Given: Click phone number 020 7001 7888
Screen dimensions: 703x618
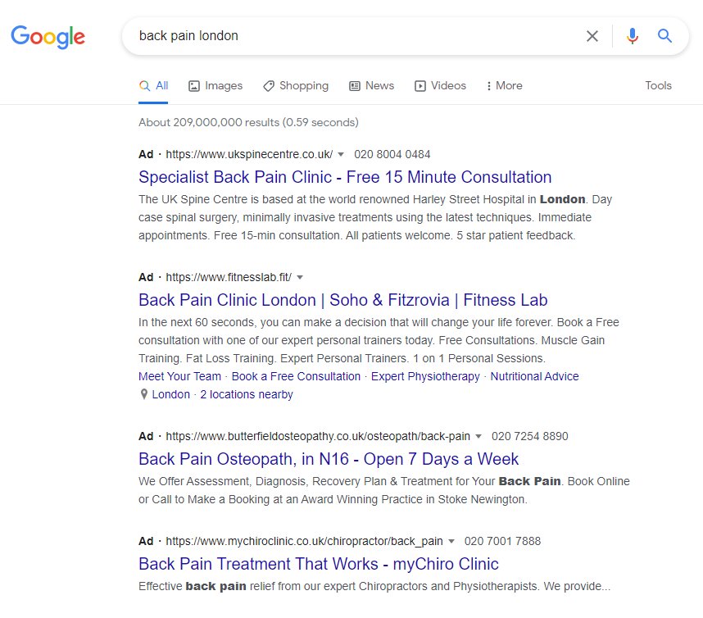Looking at the screenshot, I should [x=502, y=541].
